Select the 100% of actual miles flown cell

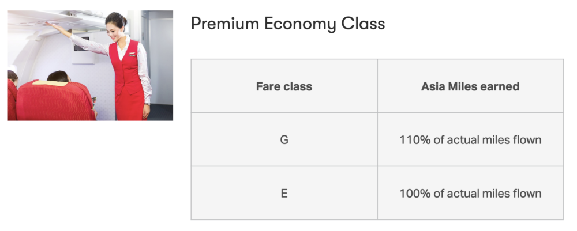pos(470,193)
